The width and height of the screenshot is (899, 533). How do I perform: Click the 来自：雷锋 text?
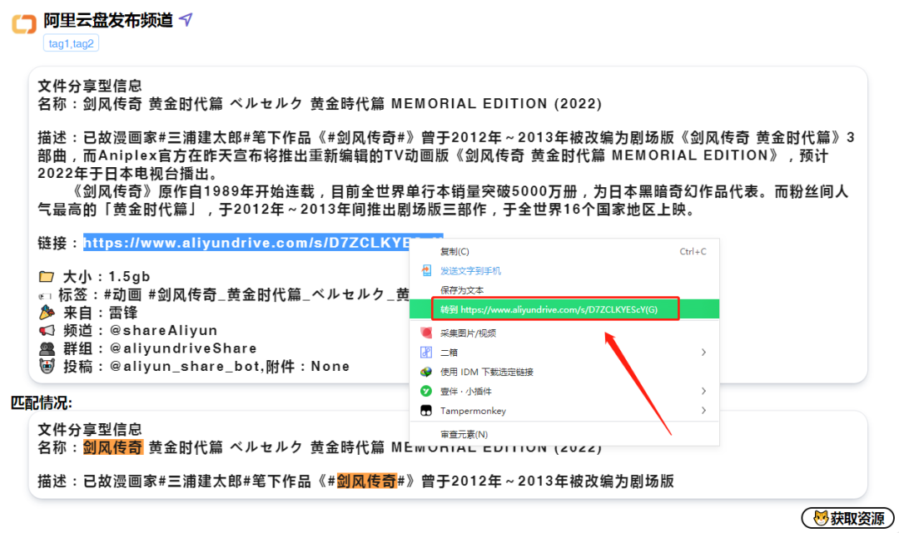[101, 313]
